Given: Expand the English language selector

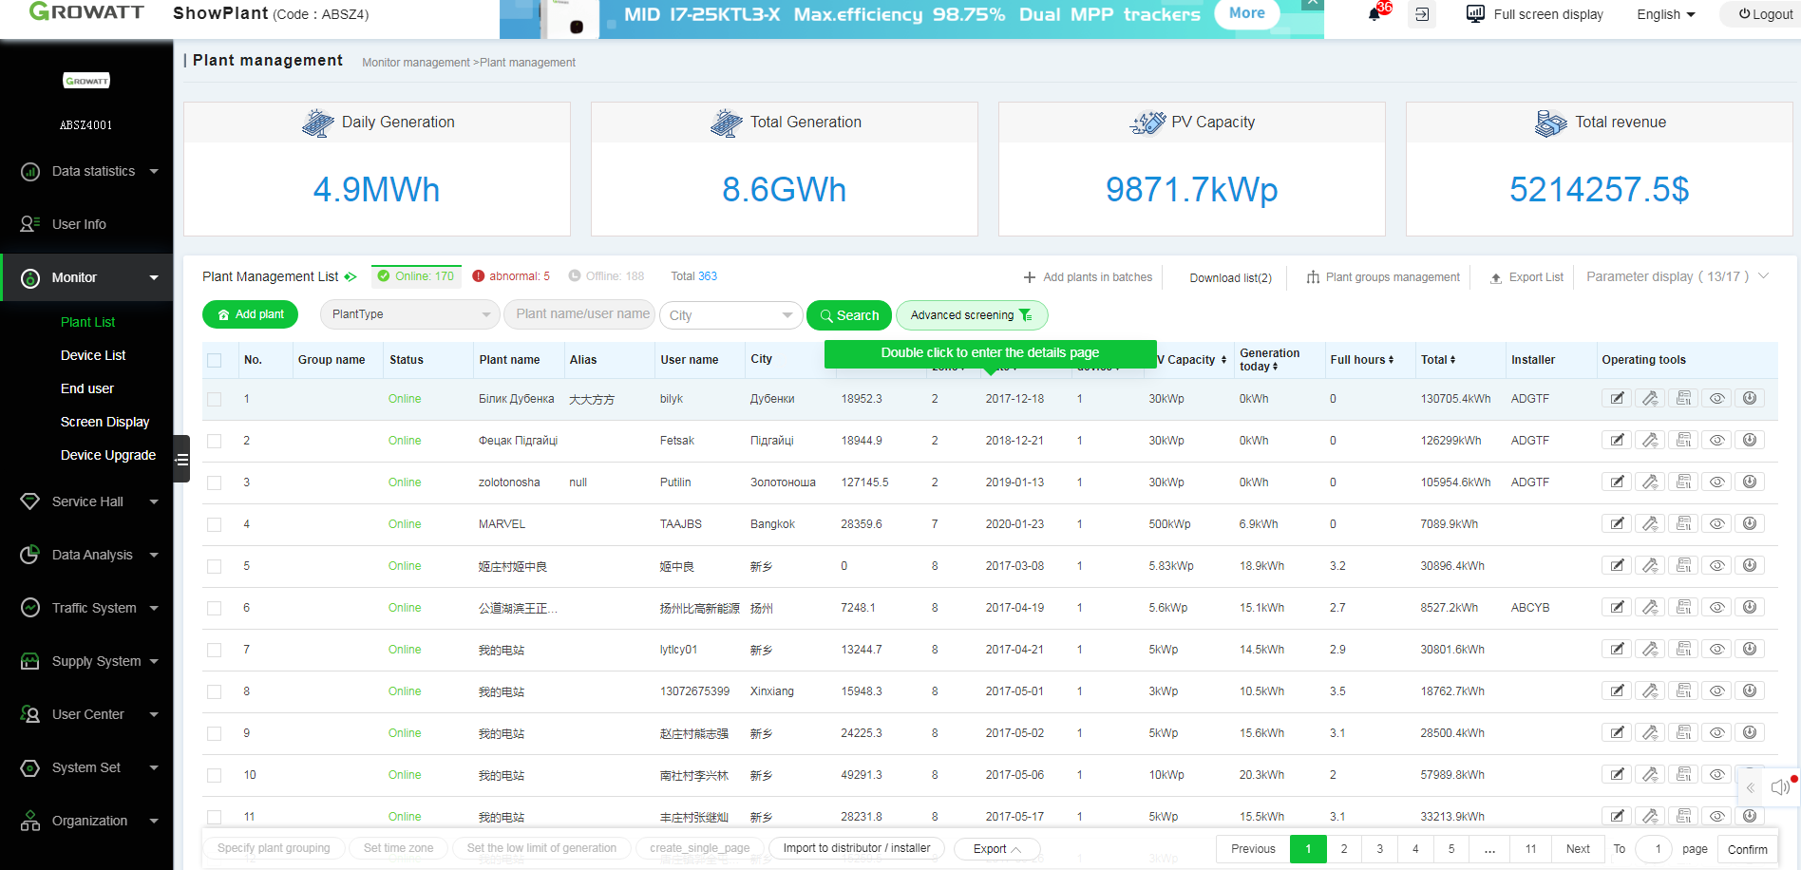Looking at the screenshot, I should (1664, 14).
